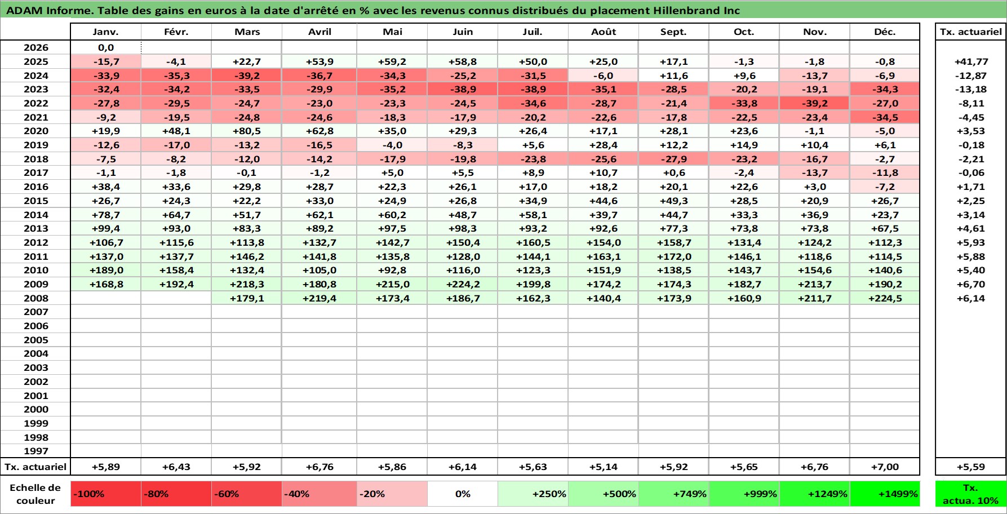Click the +7,00 footer value
Viewport: 1007px width, 514px height.
coord(885,467)
